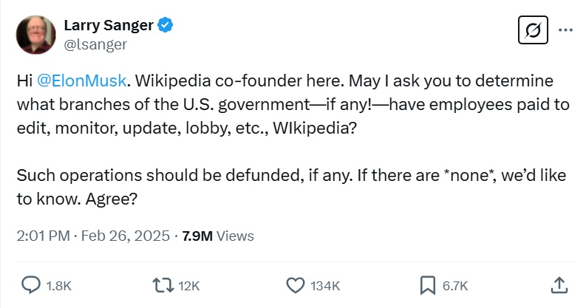Image resolution: width=586 pixels, height=308 pixels.
Task: Open the @lsanger handle link
Action: click(x=95, y=44)
